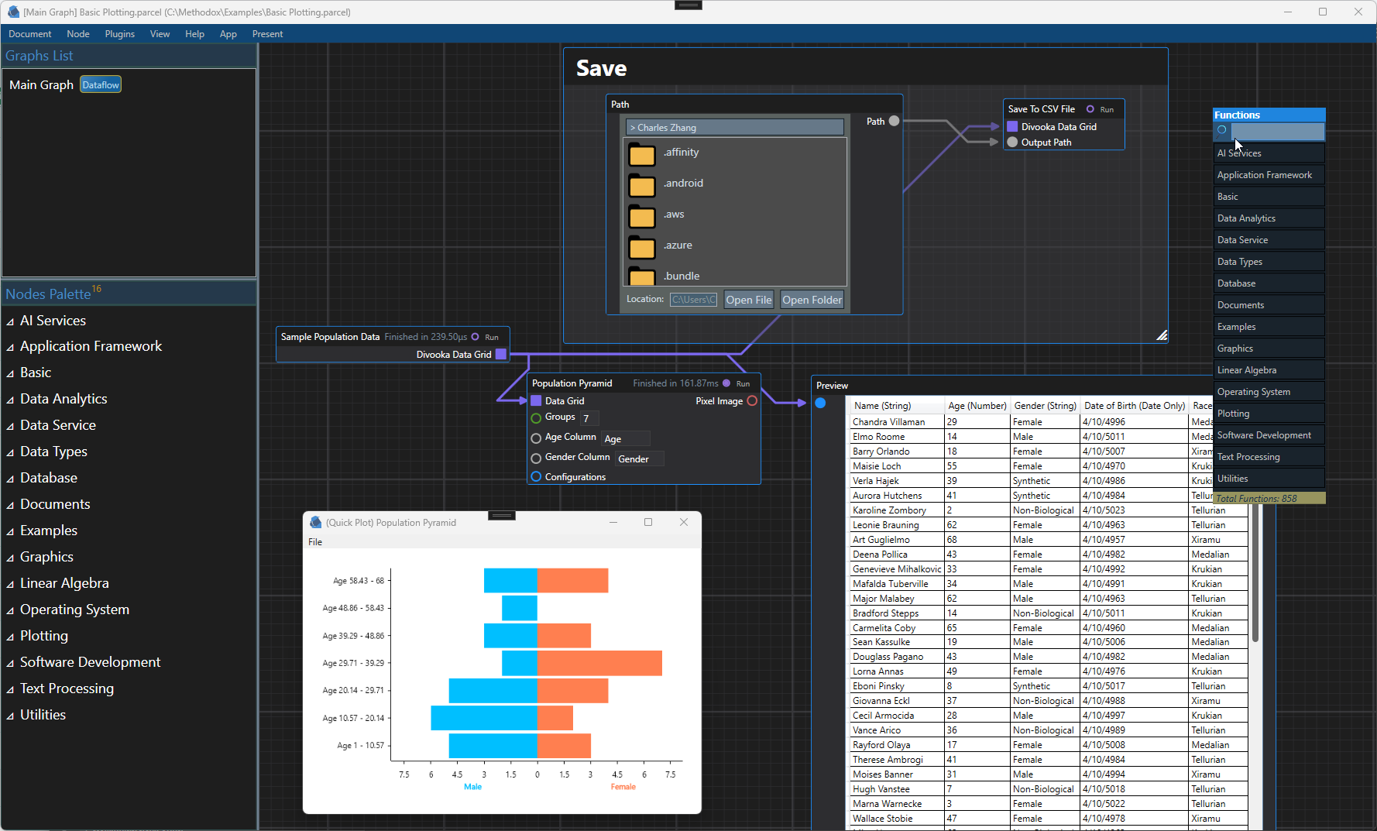1377x831 pixels.
Task: Open the .azure folder icon
Action: 641,247
